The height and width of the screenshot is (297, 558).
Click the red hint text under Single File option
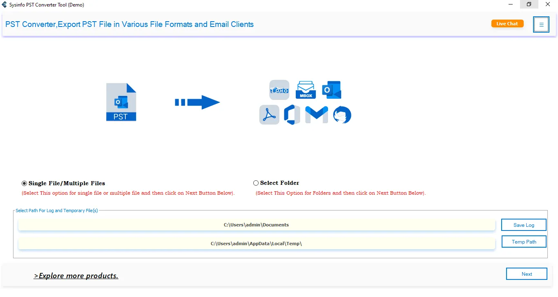tap(128, 193)
